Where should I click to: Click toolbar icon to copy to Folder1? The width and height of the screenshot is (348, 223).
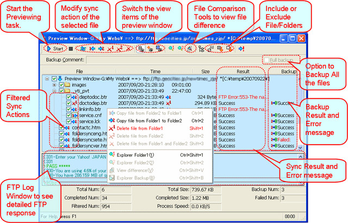click(92, 48)
